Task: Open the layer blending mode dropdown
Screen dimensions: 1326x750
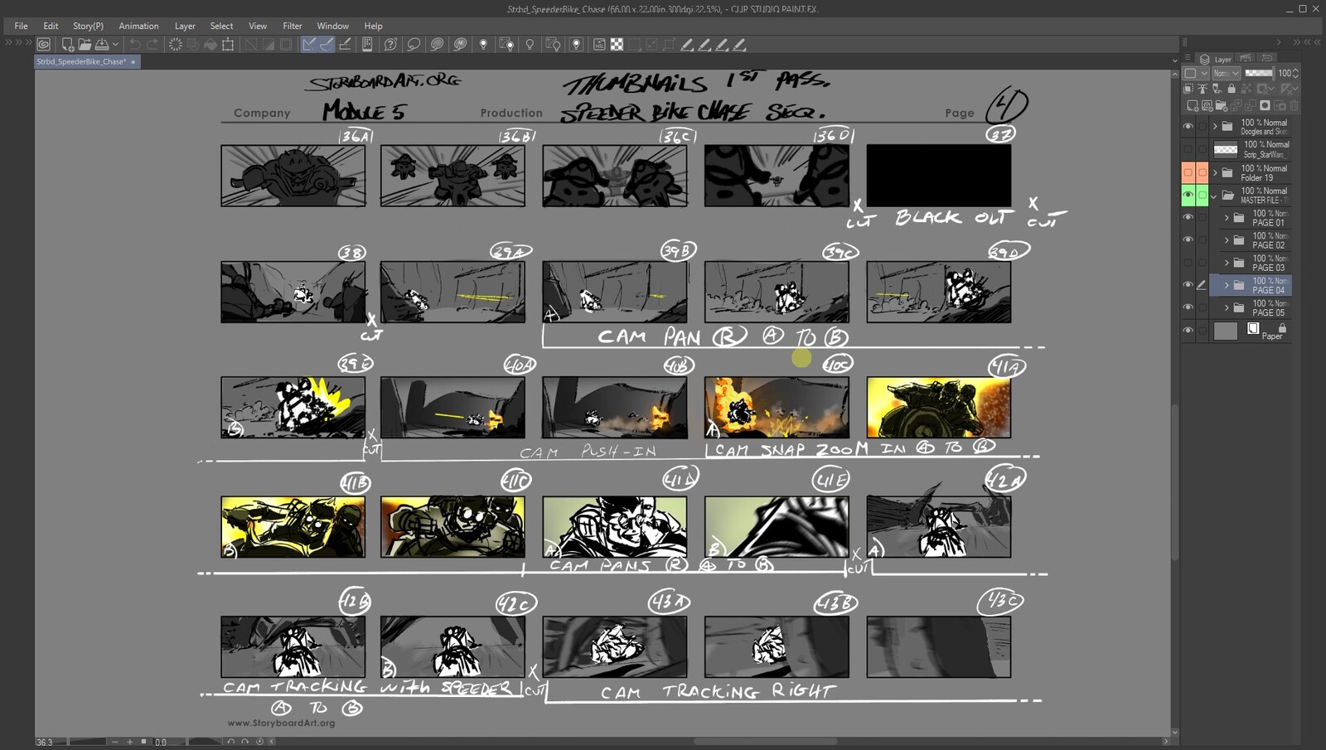Action: tap(1226, 73)
